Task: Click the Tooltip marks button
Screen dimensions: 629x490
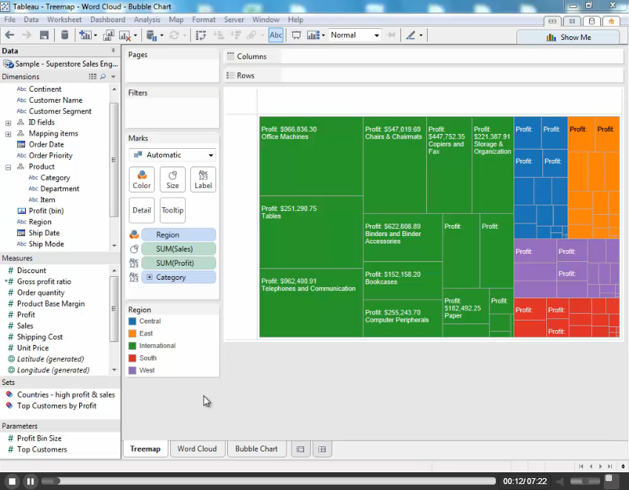Action: pos(172,210)
